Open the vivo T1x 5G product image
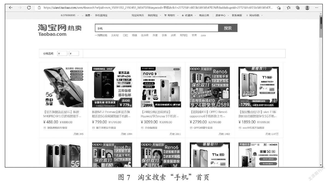 [210, 155]
